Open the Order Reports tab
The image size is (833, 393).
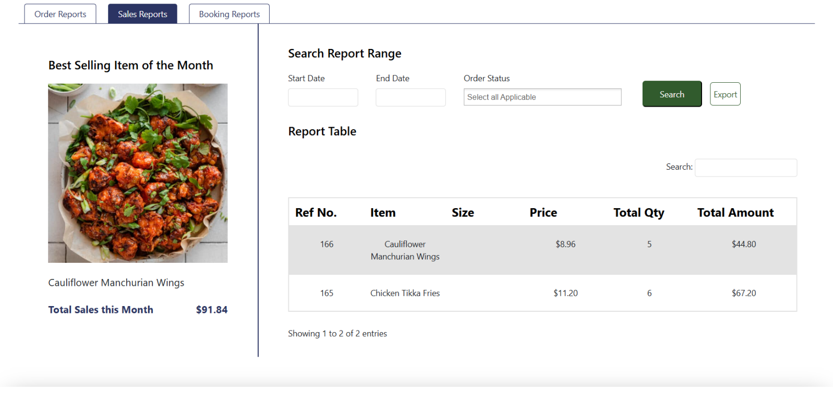click(x=60, y=14)
